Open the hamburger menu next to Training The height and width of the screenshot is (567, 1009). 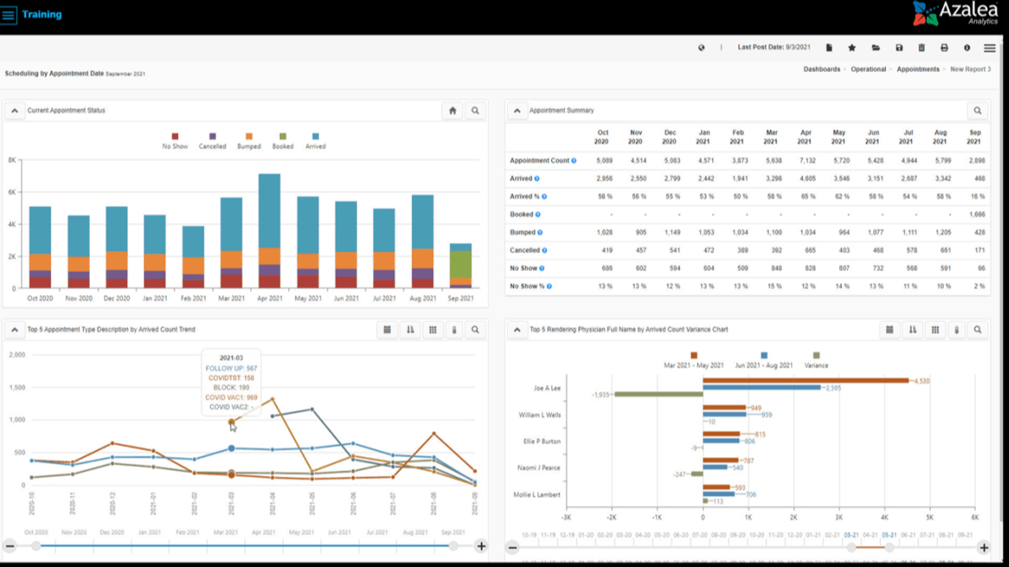(x=8, y=15)
